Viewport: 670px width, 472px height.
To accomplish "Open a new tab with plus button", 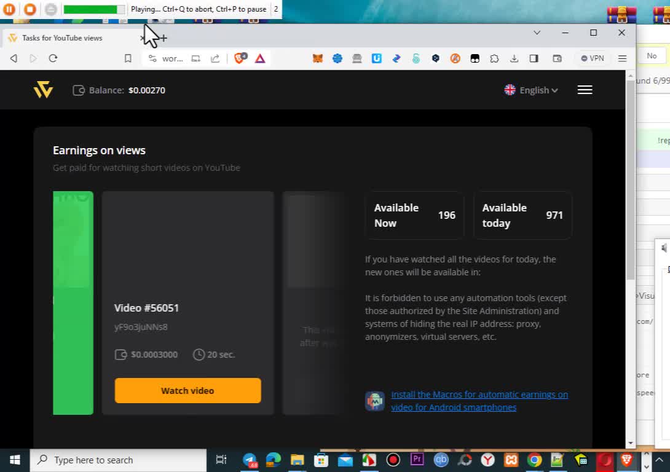I will [x=164, y=38].
